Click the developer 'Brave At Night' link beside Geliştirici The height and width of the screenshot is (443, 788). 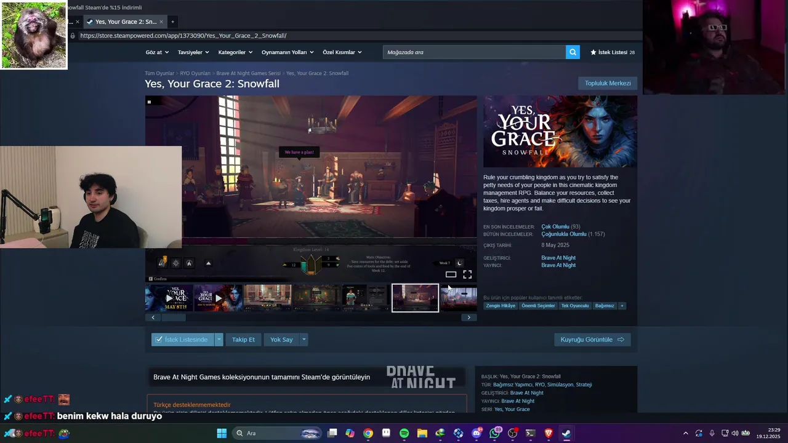coord(558,258)
